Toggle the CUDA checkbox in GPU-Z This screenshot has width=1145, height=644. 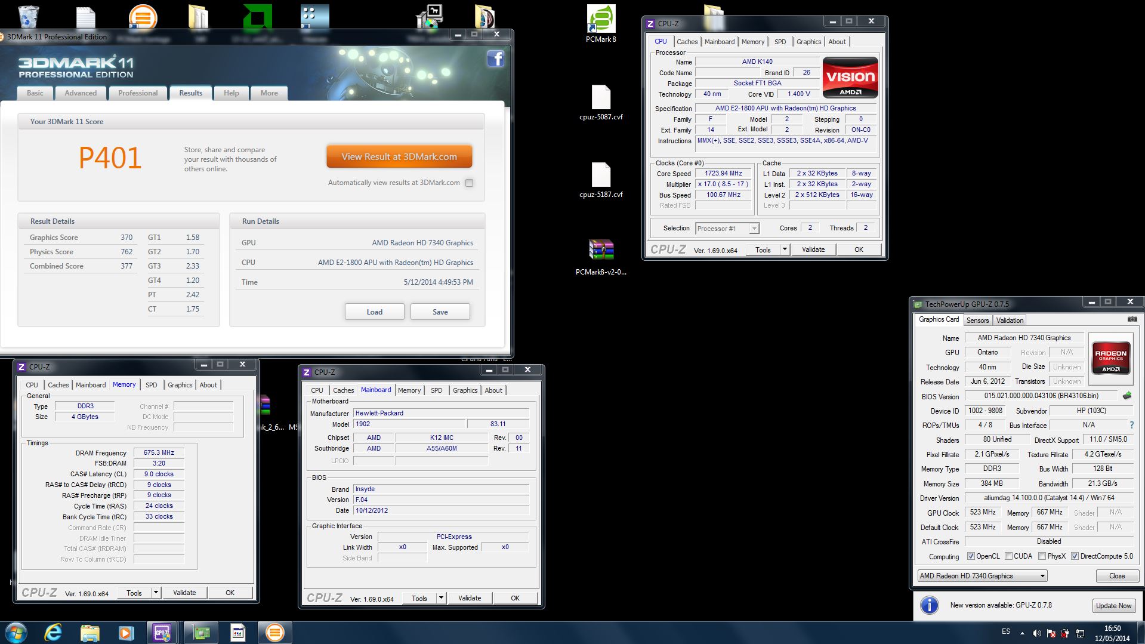1008,556
